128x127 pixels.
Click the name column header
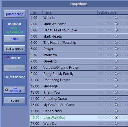pos(70,12)
